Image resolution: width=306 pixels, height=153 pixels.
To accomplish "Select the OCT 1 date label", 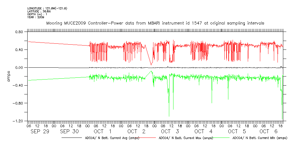I will point(103,131).
